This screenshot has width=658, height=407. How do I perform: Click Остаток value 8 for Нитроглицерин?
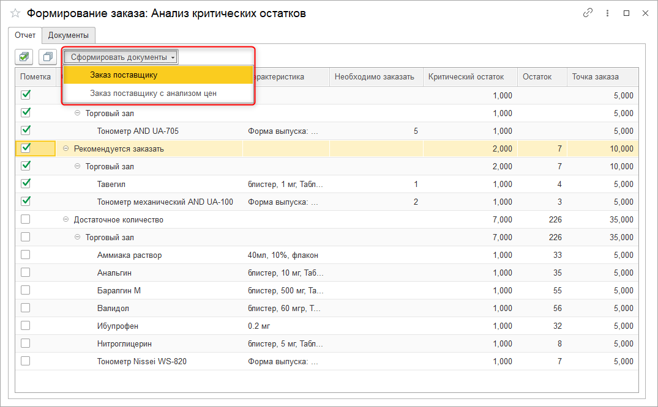click(559, 343)
